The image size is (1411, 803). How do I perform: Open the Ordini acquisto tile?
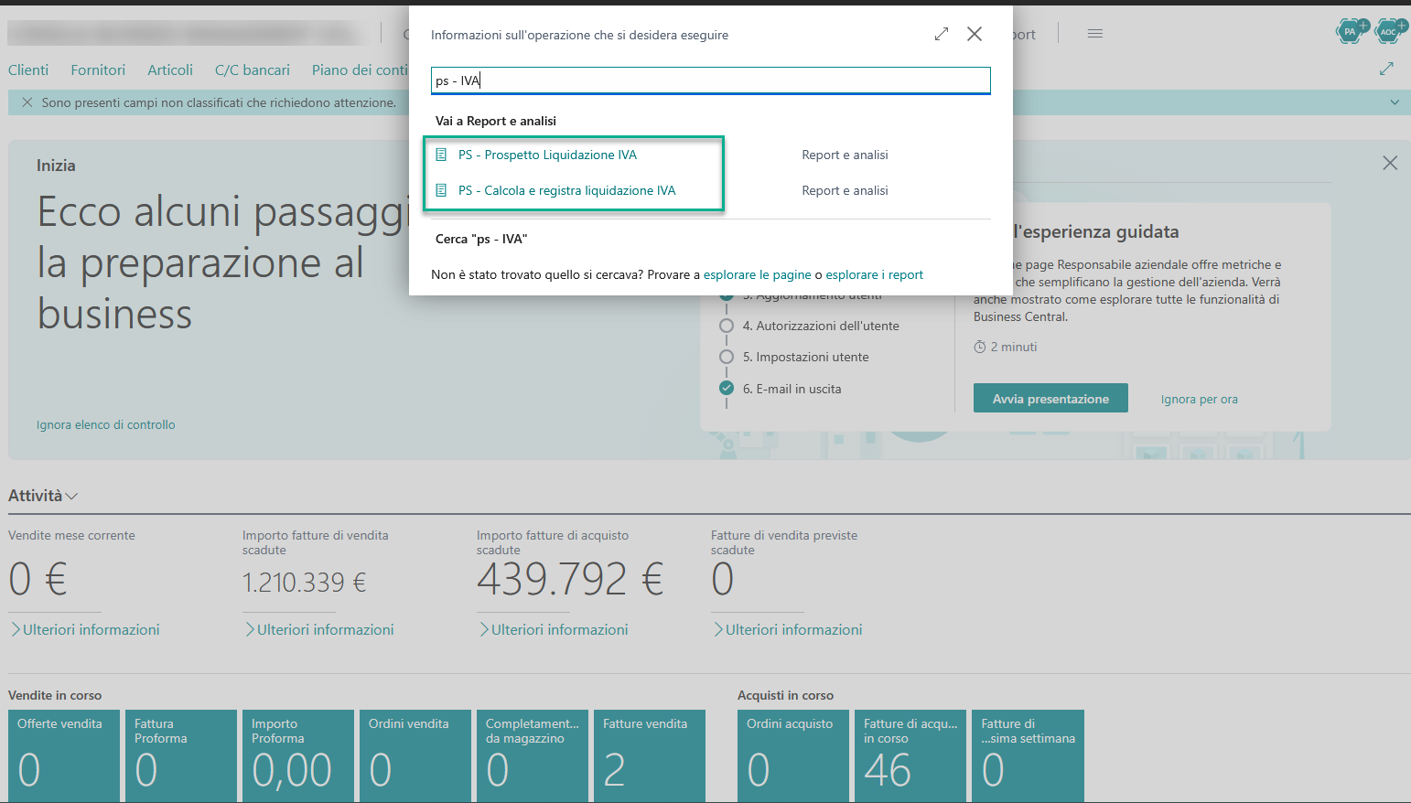pyautogui.click(x=793, y=756)
